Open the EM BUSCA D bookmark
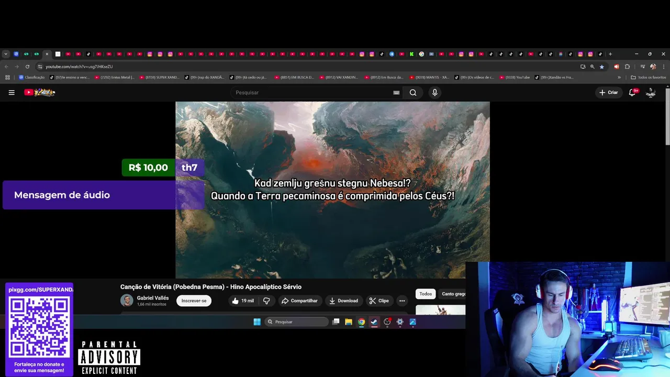 pyautogui.click(x=294, y=77)
